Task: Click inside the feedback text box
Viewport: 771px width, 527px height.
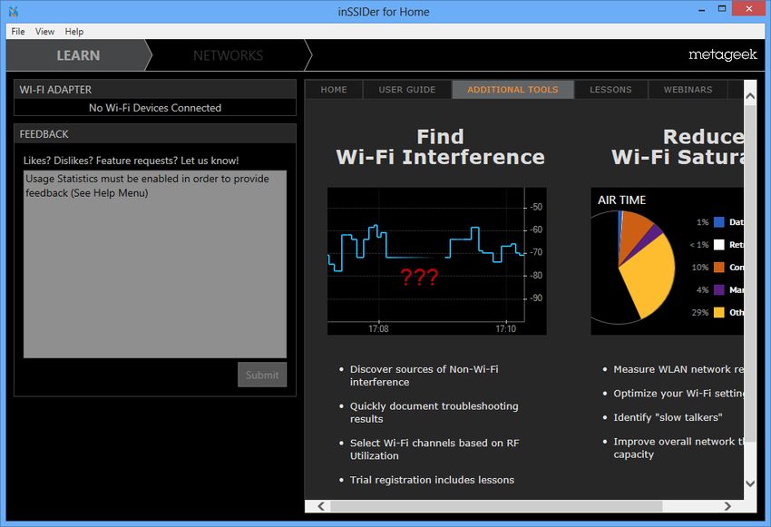Action: point(155,264)
